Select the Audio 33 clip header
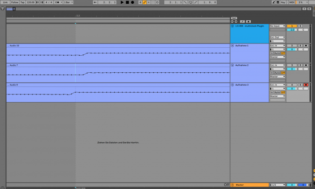Image resolution: width=315 pixels, height=189 pixels. [x=118, y=46]
